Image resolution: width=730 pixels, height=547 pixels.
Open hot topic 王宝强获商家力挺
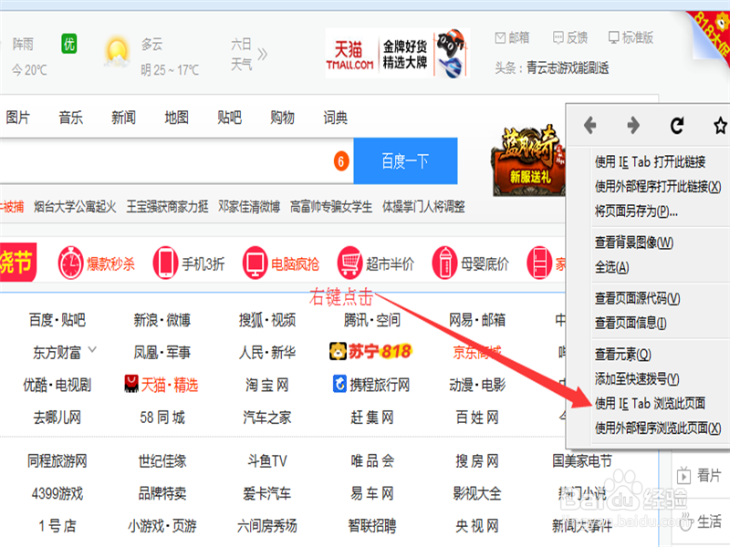[167, 207]
